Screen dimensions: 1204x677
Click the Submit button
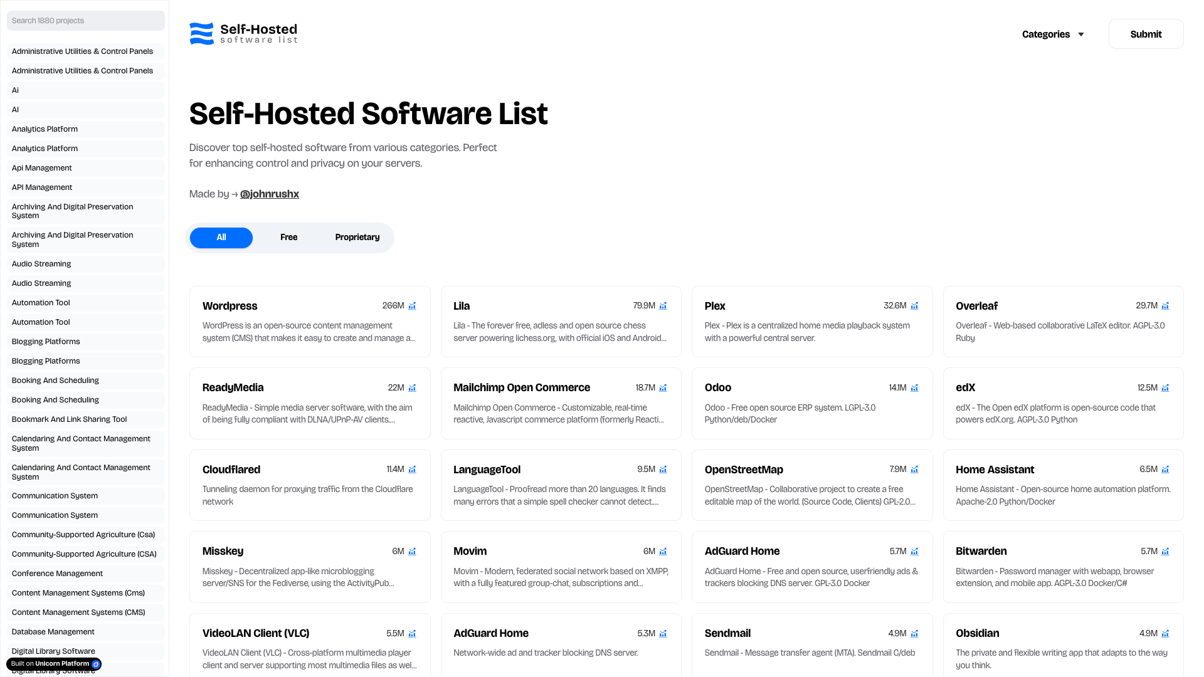(x=1146, y=34)
